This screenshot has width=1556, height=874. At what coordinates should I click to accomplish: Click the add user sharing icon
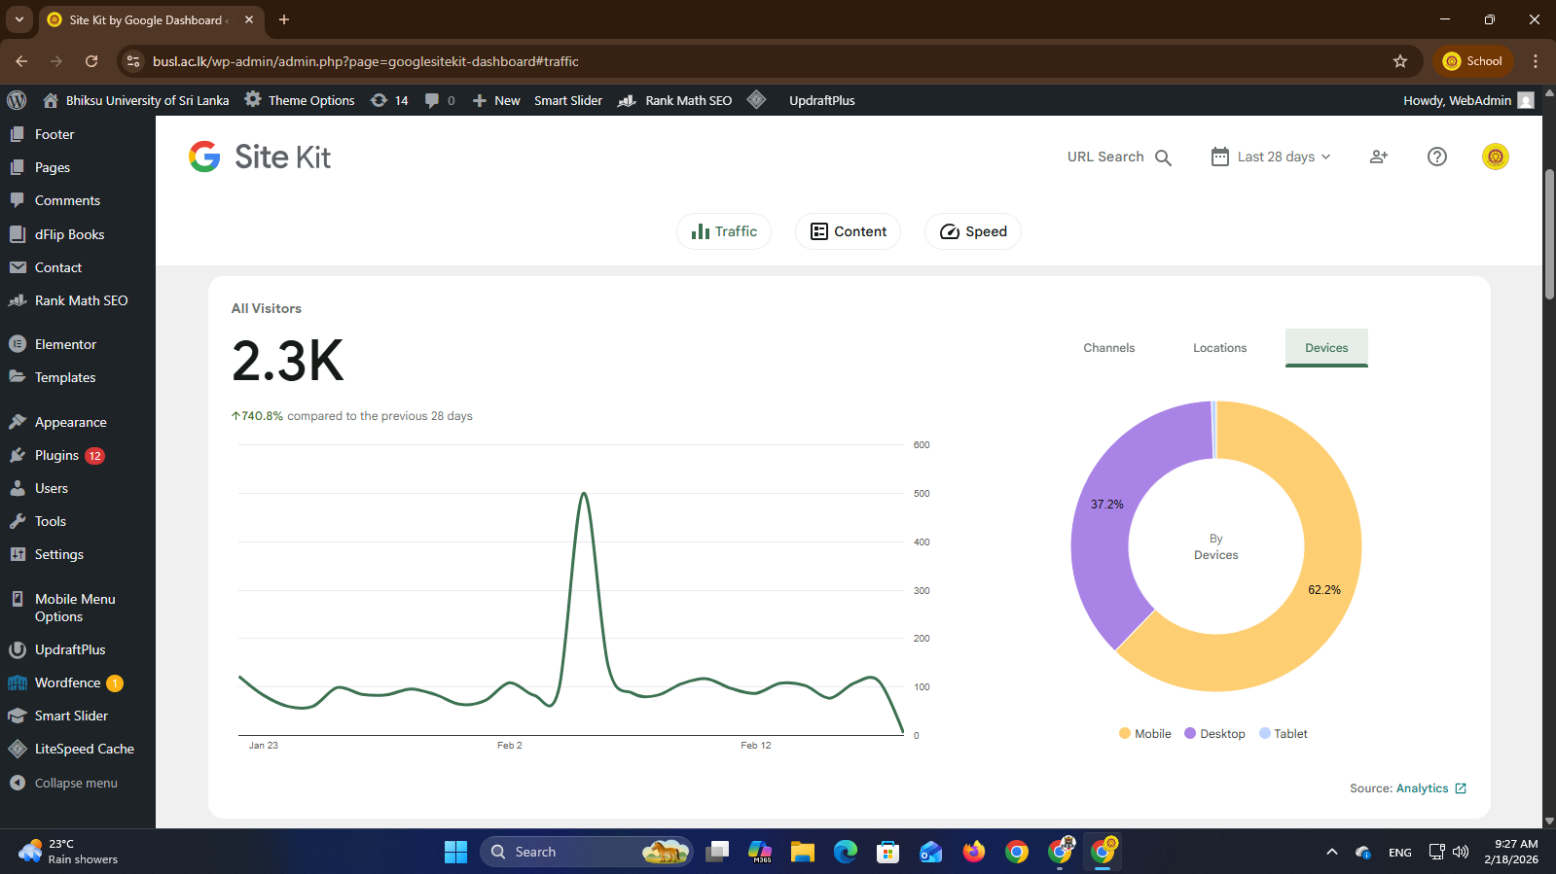1378,157
